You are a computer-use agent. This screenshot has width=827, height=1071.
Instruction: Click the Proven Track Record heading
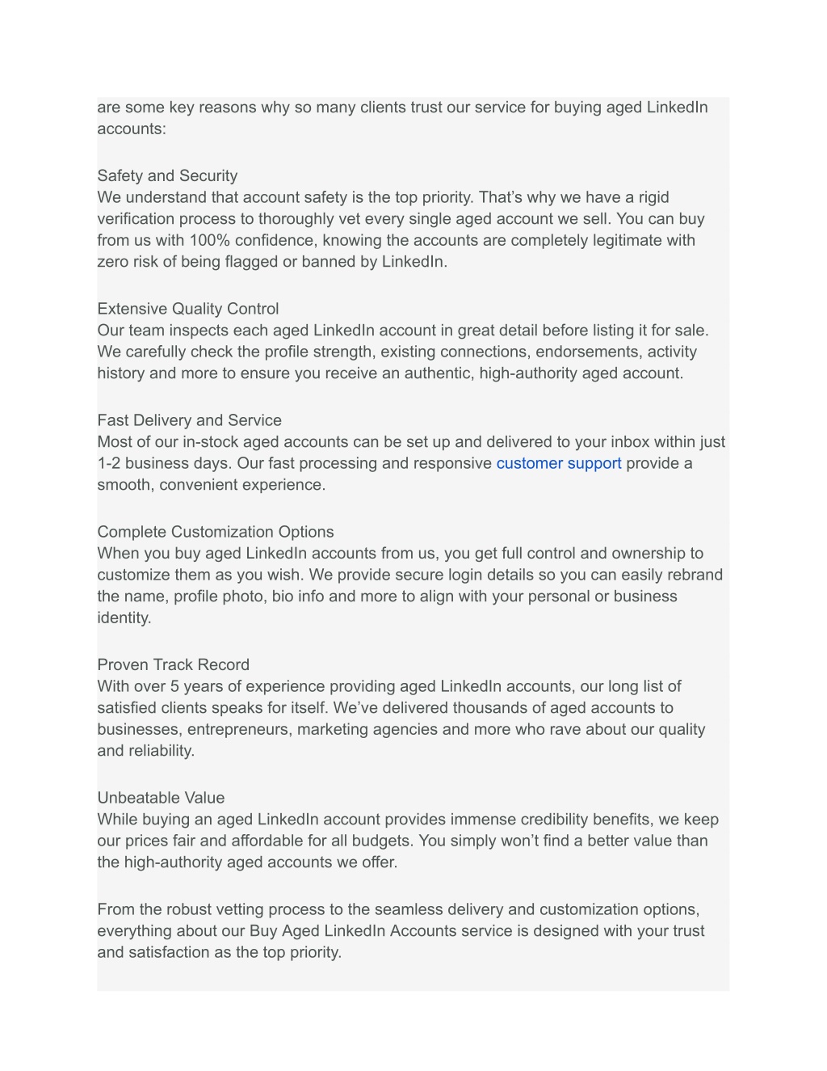(x=174, y=664)
